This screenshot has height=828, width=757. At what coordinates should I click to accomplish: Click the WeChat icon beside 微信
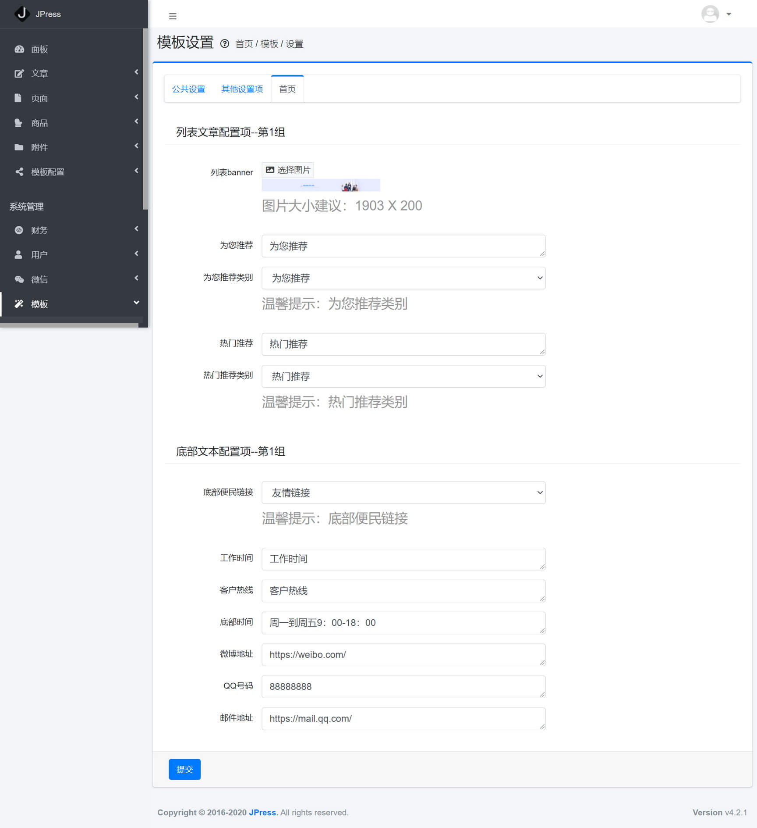(x=19, y=279)
